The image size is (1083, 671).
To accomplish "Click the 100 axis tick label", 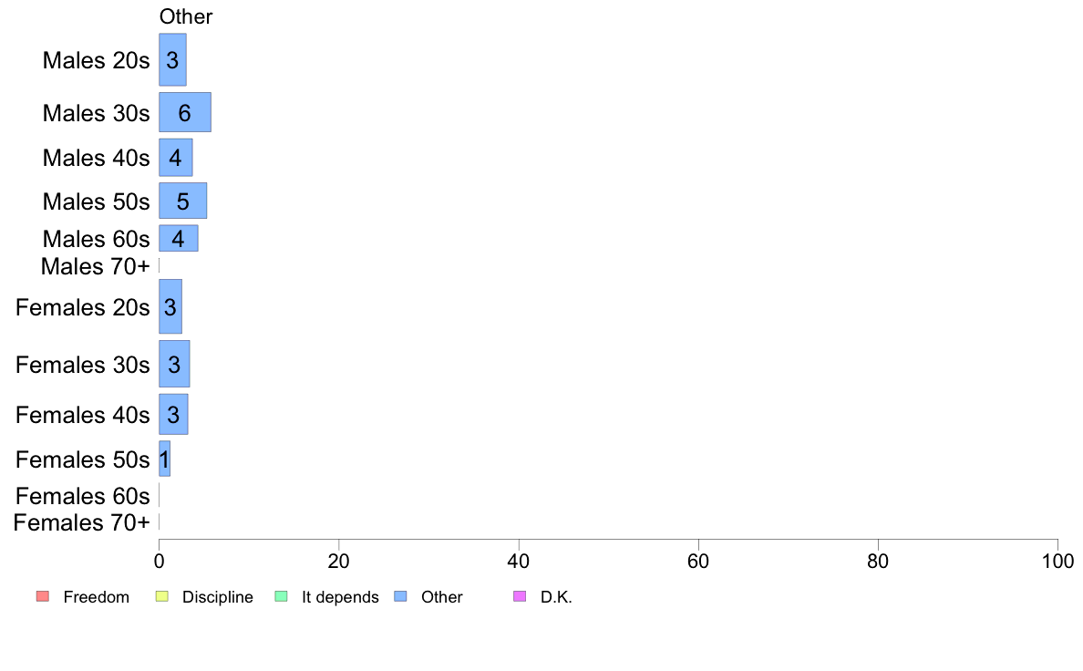I will pyautogui.click(x=1057, y=561).
